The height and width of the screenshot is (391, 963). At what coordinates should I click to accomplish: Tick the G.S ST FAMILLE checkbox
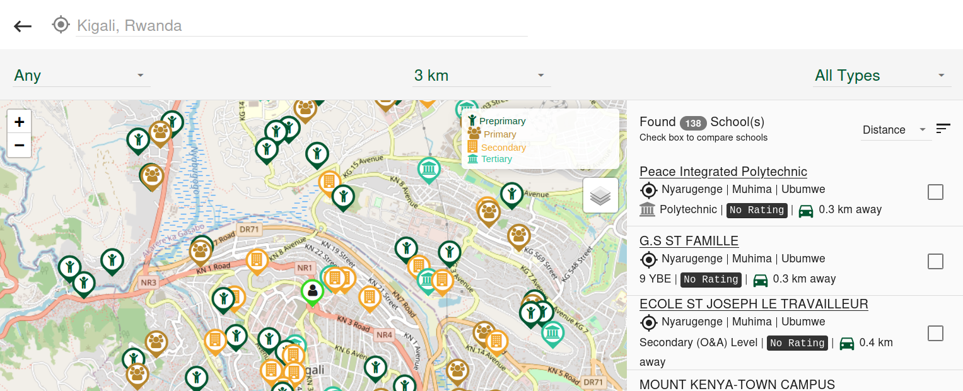point(935,261)
